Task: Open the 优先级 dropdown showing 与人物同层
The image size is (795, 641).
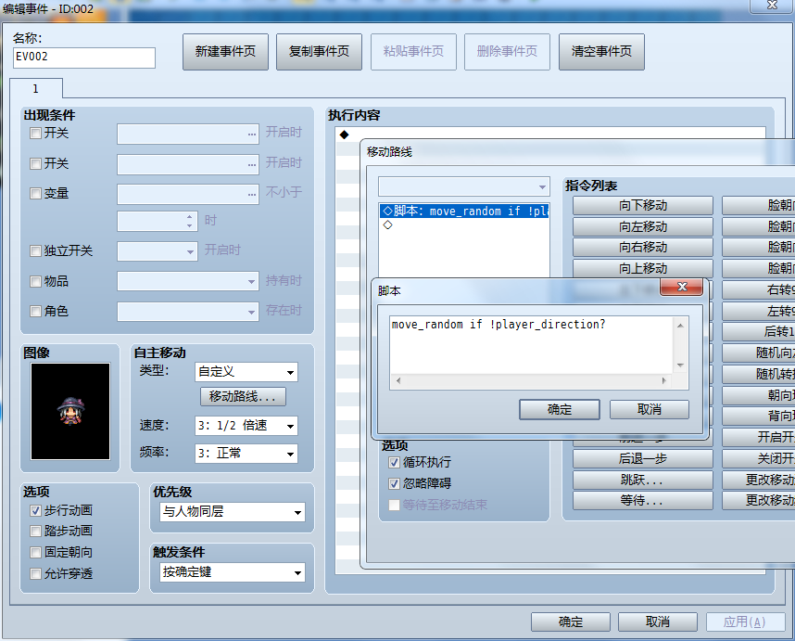Action: point(233,511)
